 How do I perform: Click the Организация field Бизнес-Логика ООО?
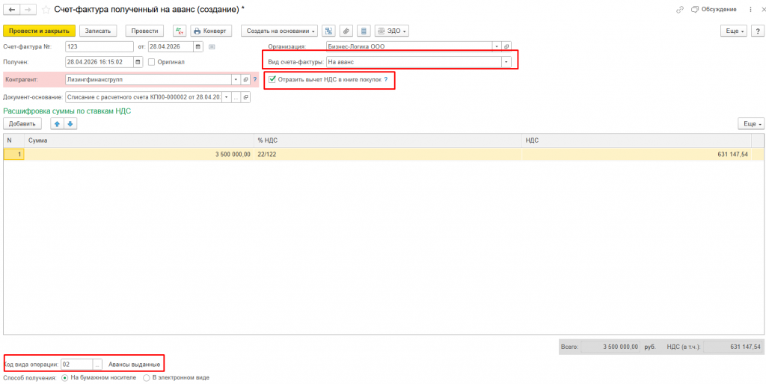[409, 46]
